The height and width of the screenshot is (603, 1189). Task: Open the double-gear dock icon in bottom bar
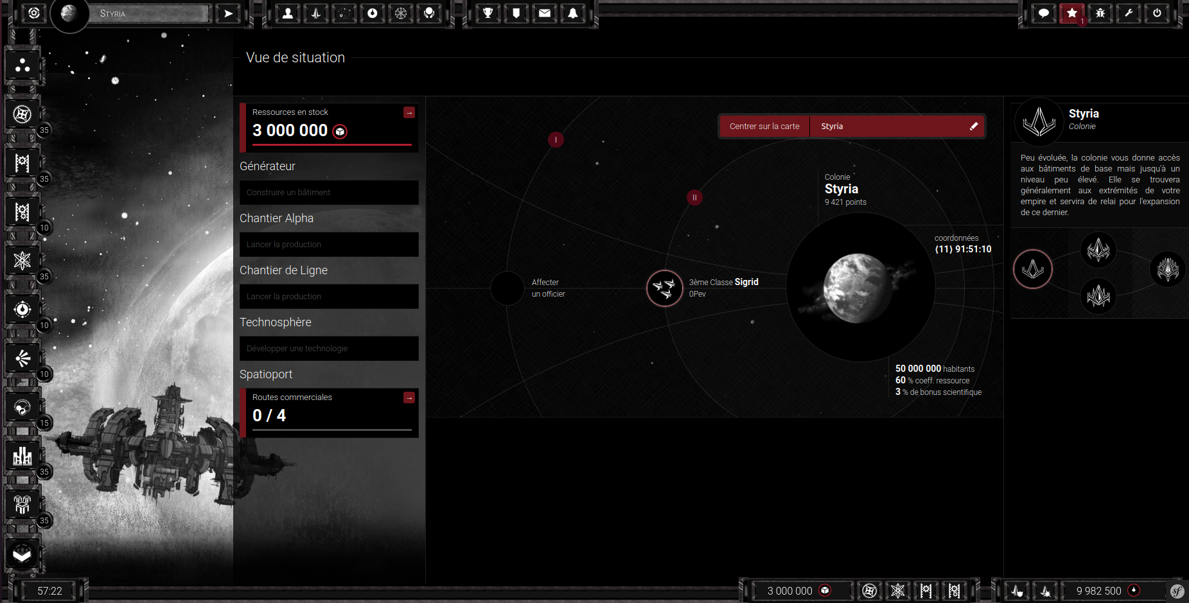pyautogui.click(x=954, y=591)
